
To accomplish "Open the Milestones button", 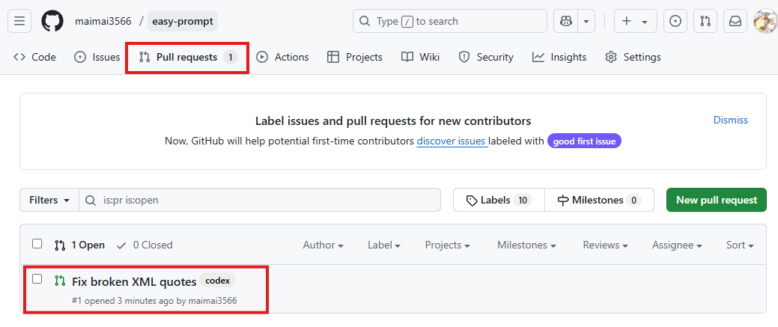I will (x=599, y=200).
